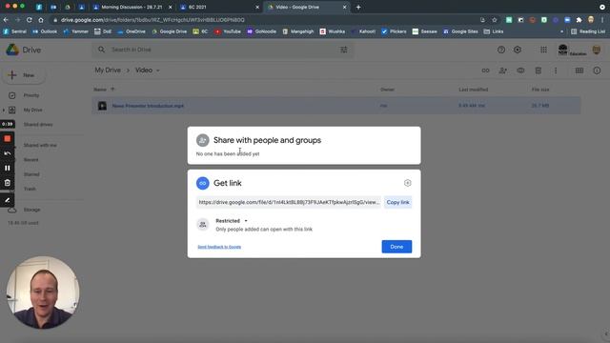This screenshot has height=343, width=610.
Task: Stop recording with the red square button
Action: (8, 139)
